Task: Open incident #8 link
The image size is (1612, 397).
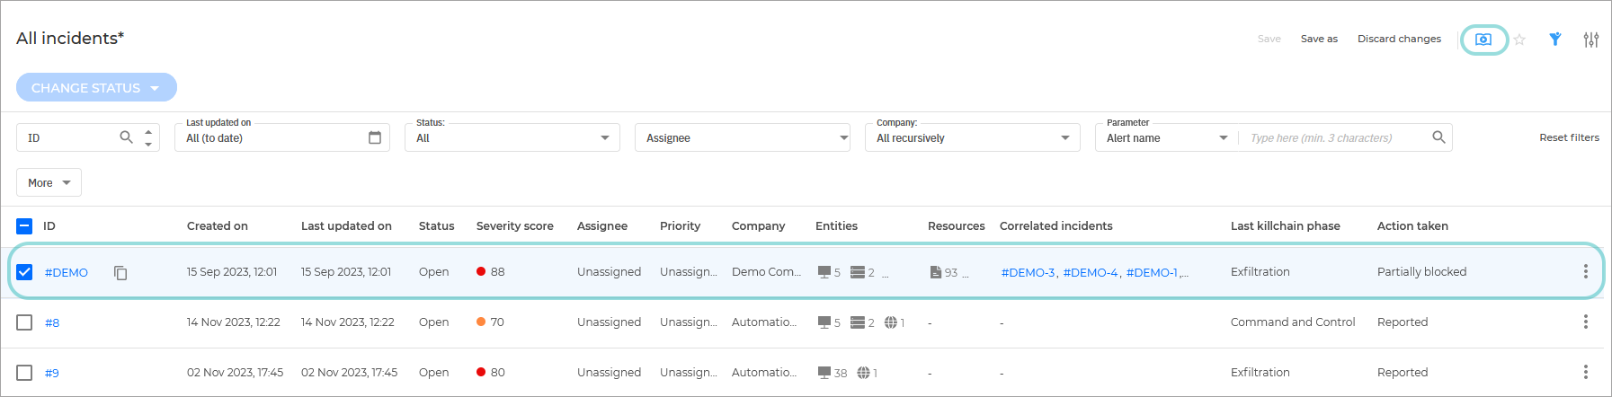Action: click(52, 322)
